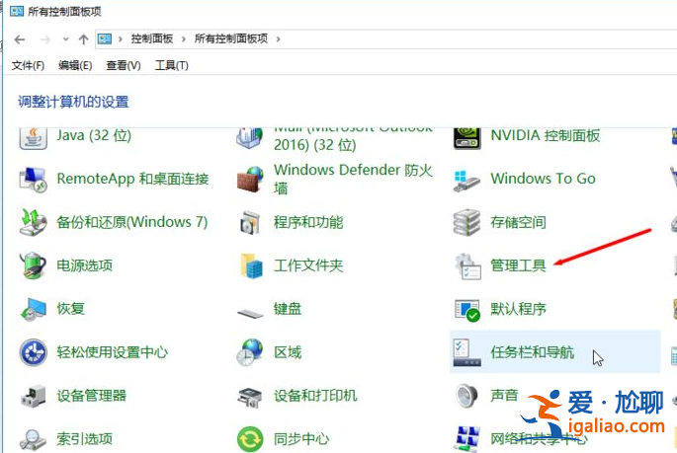
Task: Open the 恢复 icon
Action: (x=34, y=309)
